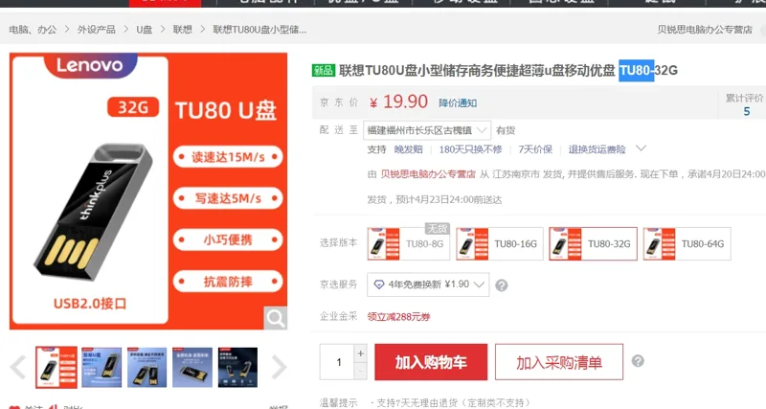Viewport: 766px width, 409px height.
Task: Go to U盘 breadcrumb
Action: click(145, 30)
